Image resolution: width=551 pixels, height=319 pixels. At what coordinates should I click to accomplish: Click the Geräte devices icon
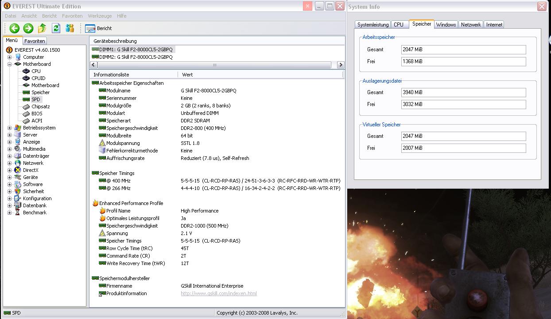coord(18,177)
